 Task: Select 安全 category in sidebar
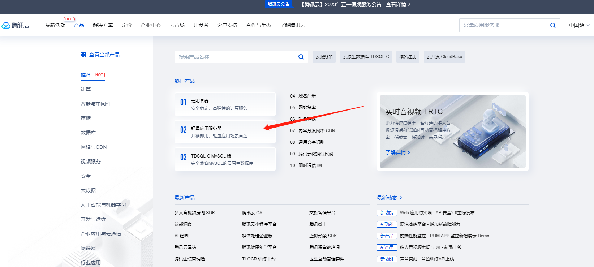(86, 176)
